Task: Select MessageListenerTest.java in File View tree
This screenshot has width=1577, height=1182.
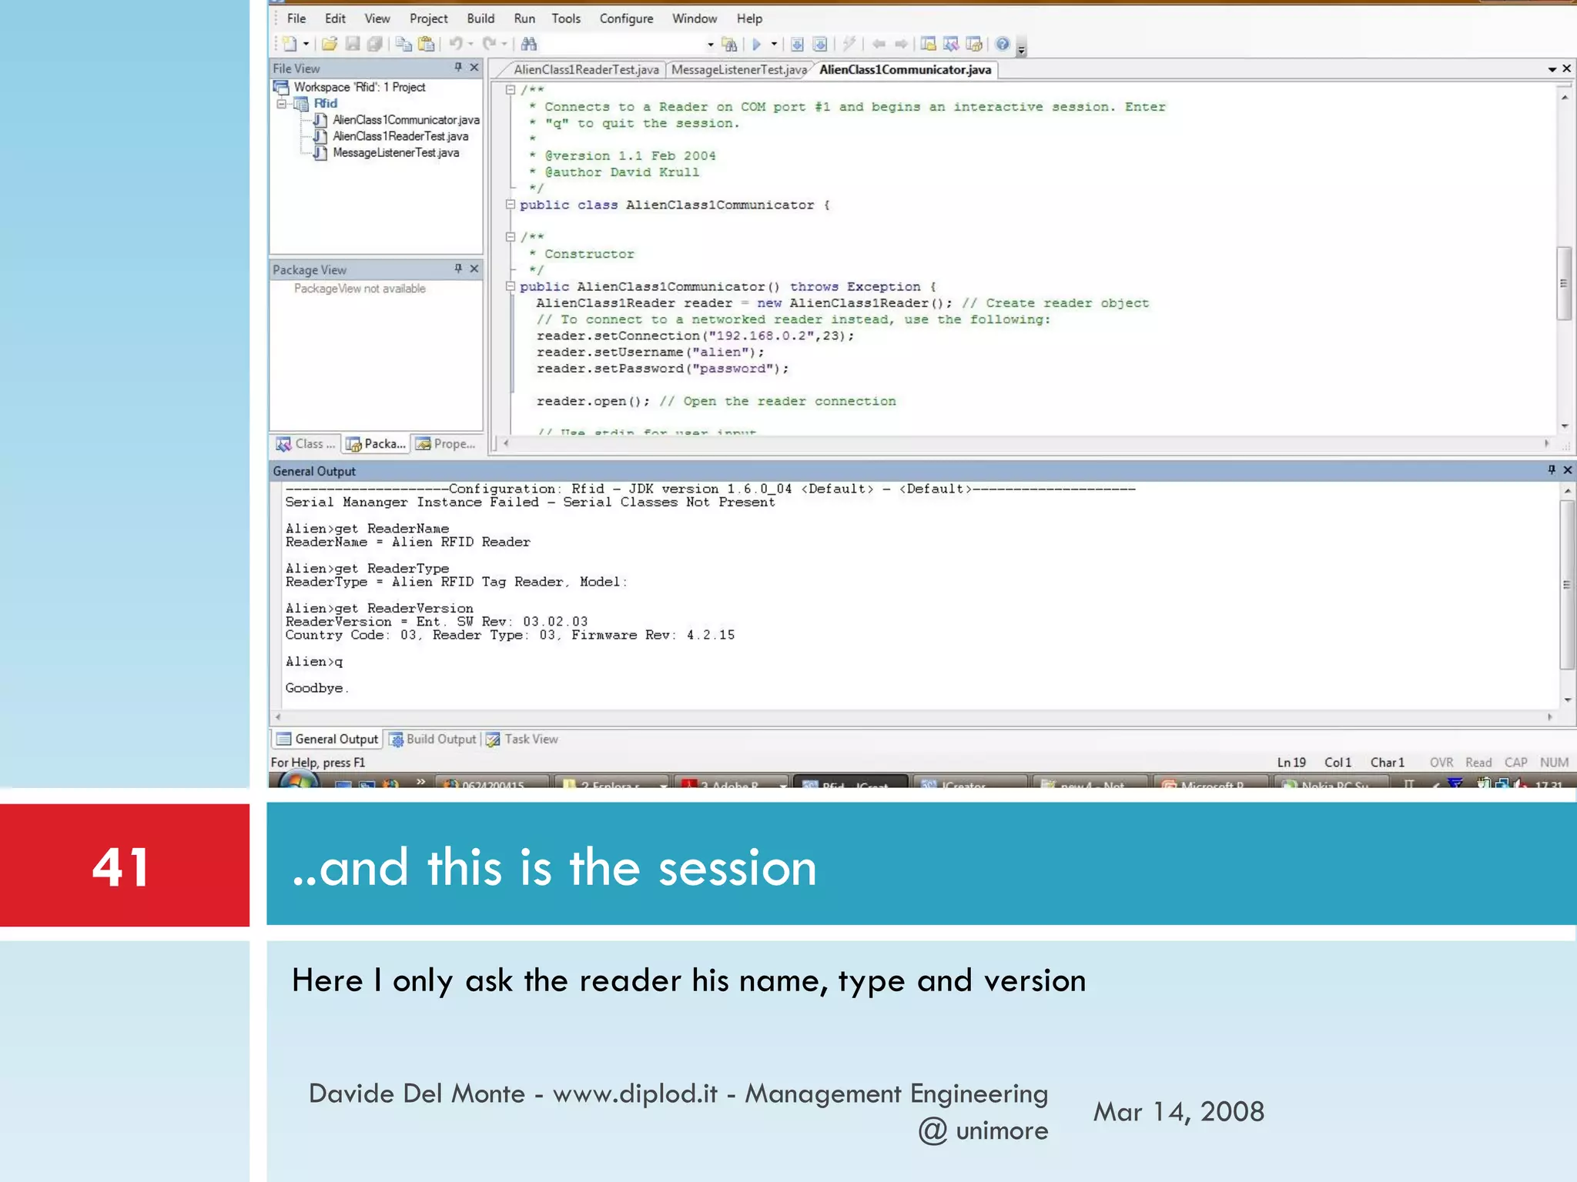Action: coord(396,152)
